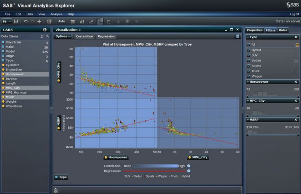Click the Correlation button
The height and width of the screenshot is (194, 301).
[85, 36]
